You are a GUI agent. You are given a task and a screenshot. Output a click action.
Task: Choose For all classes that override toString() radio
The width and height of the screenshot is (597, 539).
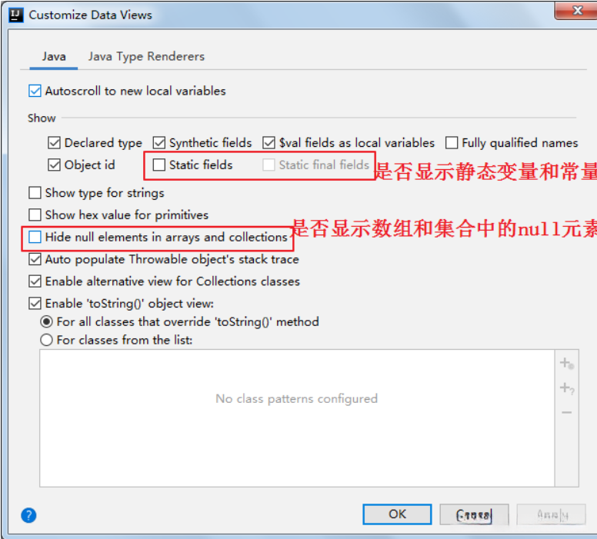[x=46, y=321]
